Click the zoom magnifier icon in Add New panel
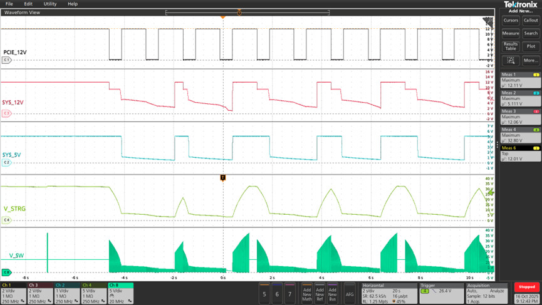 point(511,61)
